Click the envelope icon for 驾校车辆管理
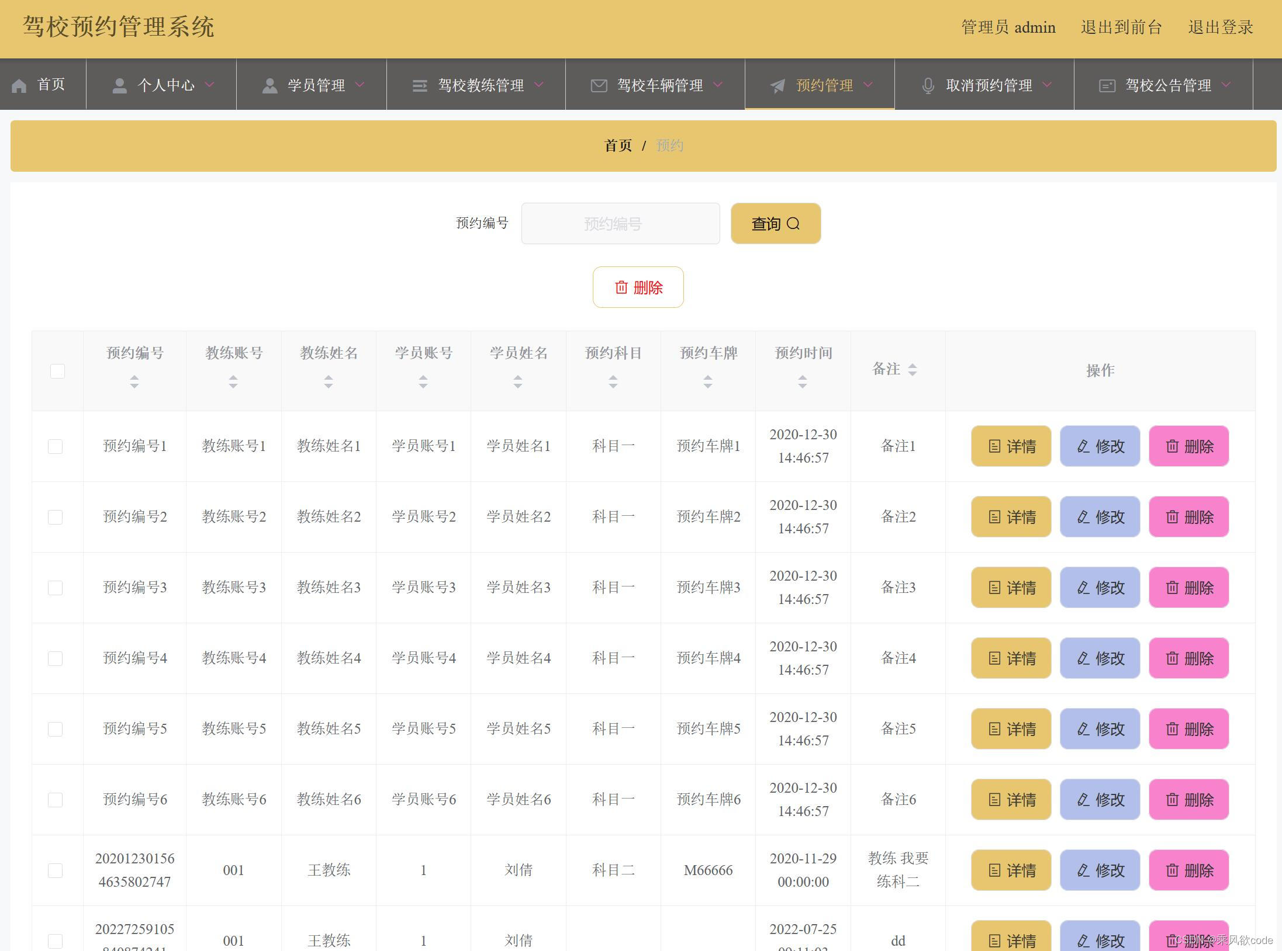Image resolution: width=1282 pixels, height=951 pixels. 598,85
